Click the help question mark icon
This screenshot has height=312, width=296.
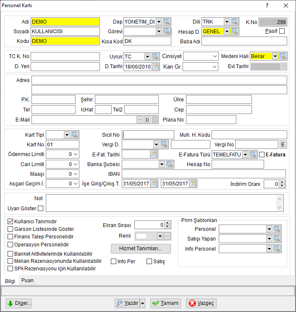point(267,5)
